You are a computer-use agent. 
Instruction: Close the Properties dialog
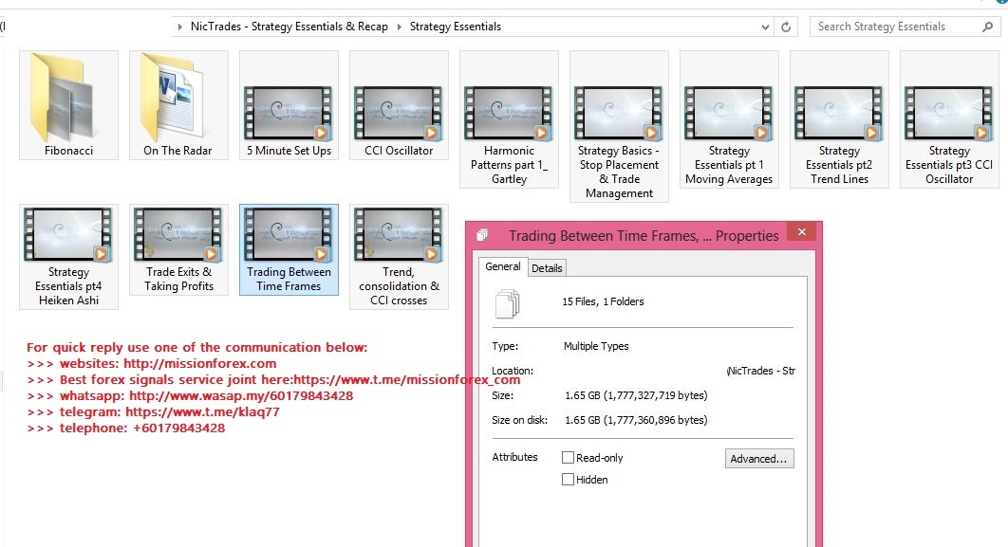click(802, 232)
